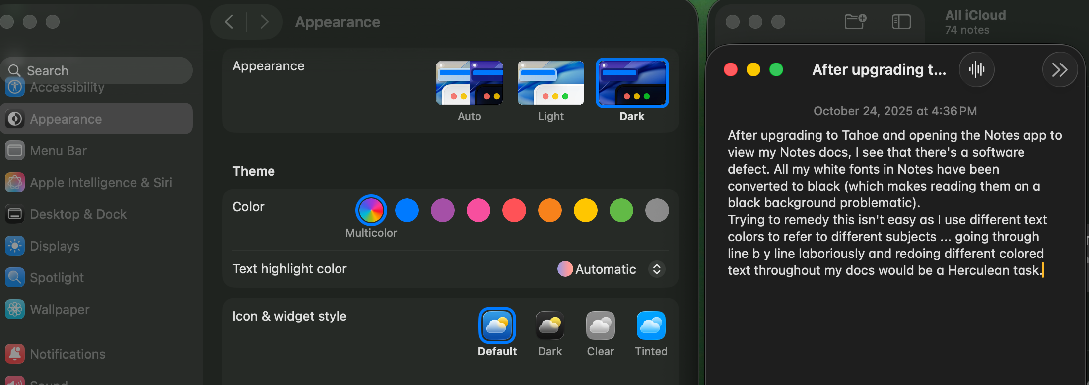Click the Theme section heading
Image resolution: width=1089 pixels, height=385 pixels.
tap(254, 171)
